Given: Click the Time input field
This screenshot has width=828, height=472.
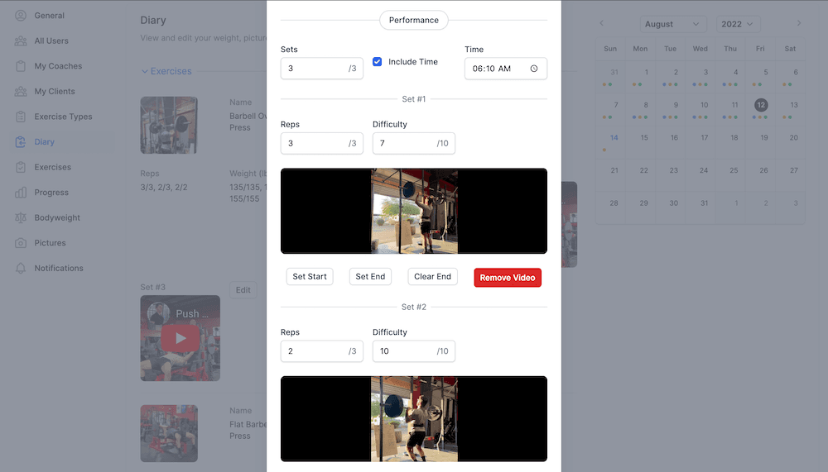Looking at the screenshot, I should pyautogui.click(x=505, y=69).
